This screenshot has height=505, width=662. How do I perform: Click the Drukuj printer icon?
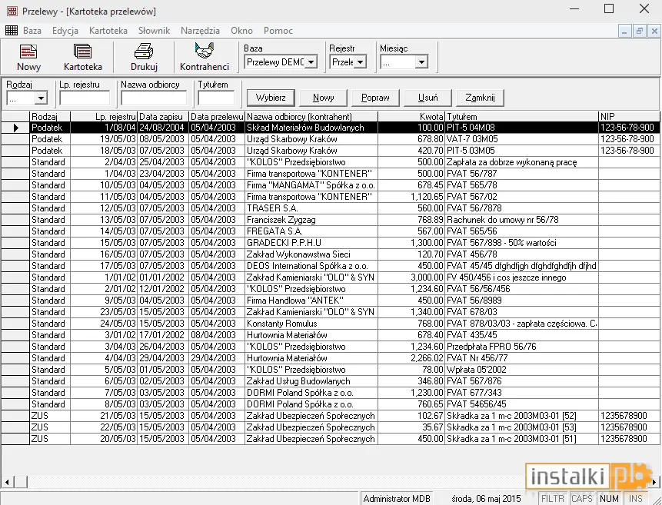coord(144,51)
